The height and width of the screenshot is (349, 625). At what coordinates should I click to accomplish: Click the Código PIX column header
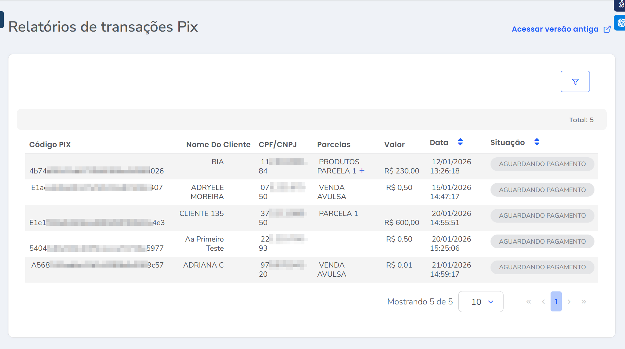pos(50,145)
